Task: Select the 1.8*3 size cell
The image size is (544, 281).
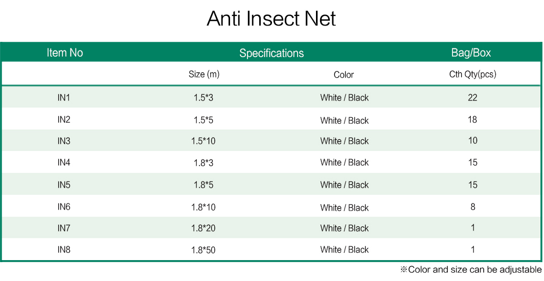Action: point(203,163)
